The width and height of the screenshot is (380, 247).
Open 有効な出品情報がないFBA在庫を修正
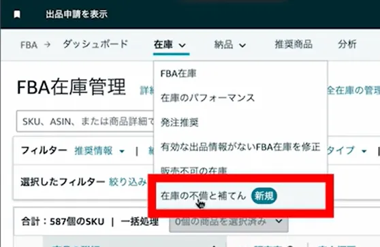pos(240,147)
